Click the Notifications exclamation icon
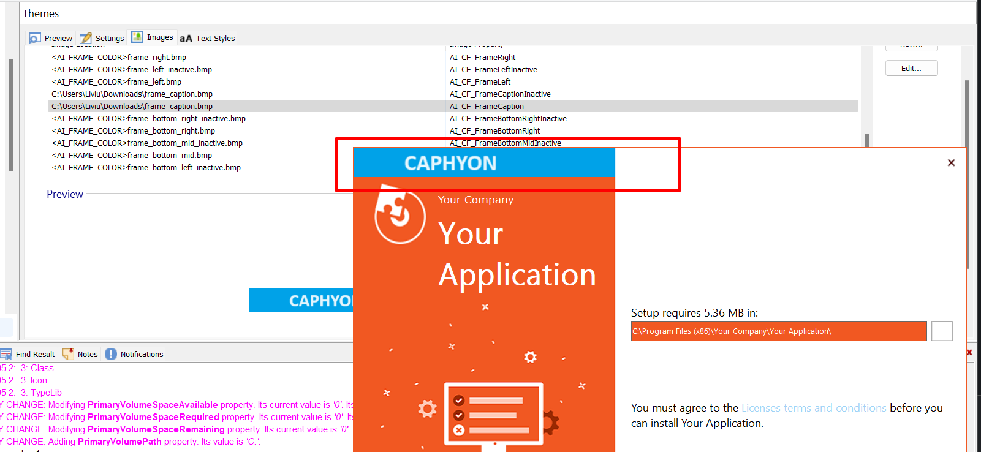Viewport: 981px width, 452px height. click(x=111, y=354)
